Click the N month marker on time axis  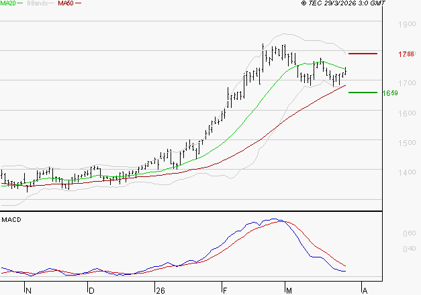(28, 291)
